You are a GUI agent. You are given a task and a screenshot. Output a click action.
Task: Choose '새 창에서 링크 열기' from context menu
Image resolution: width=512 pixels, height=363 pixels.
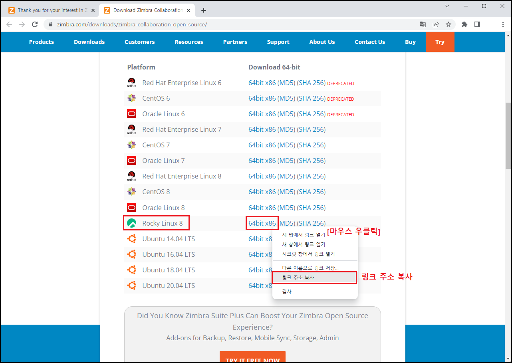coord(315,244)
